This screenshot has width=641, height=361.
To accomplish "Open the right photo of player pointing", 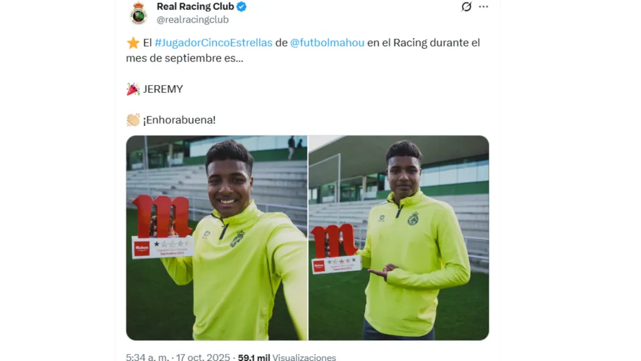I will (x=399, y=238).
